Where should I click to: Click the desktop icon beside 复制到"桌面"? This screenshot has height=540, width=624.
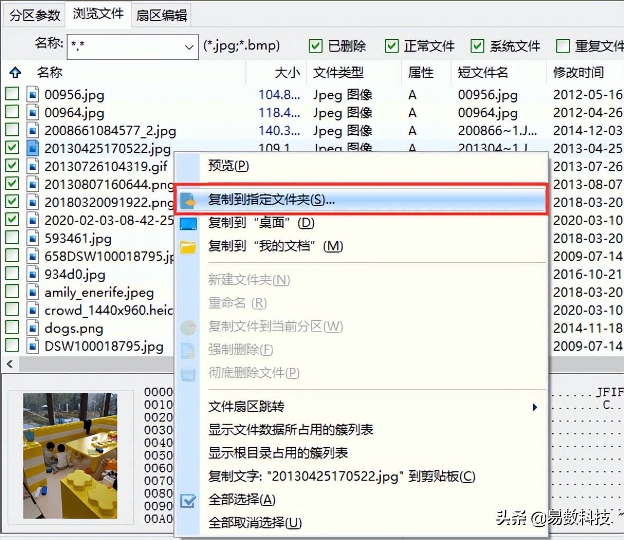pyautogui.click(x=188, y=224)
